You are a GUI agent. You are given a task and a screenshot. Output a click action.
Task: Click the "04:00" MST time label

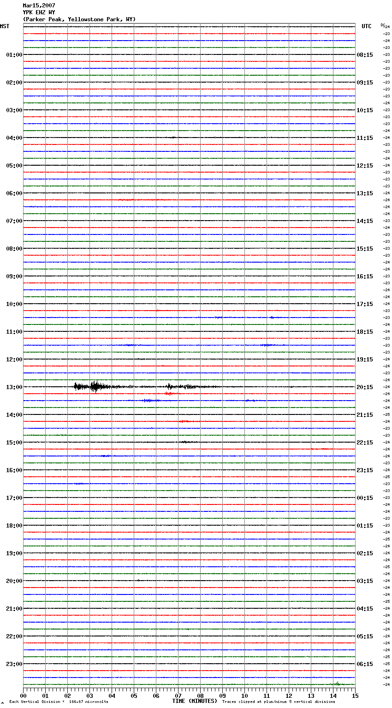14,138
